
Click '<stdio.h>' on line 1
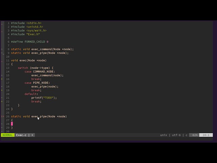click(34, 23)
